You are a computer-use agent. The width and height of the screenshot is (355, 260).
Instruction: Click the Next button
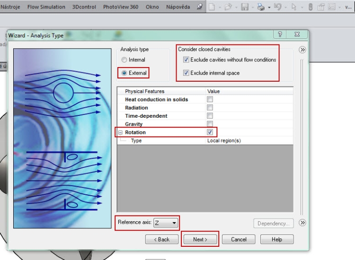tap(200, 239)
